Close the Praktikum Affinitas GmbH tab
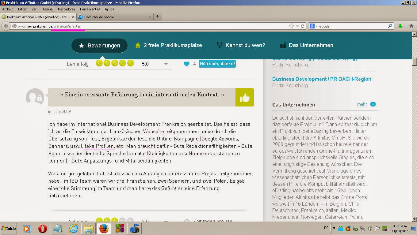This screenshot has width=417, height=235. point(73,17)
